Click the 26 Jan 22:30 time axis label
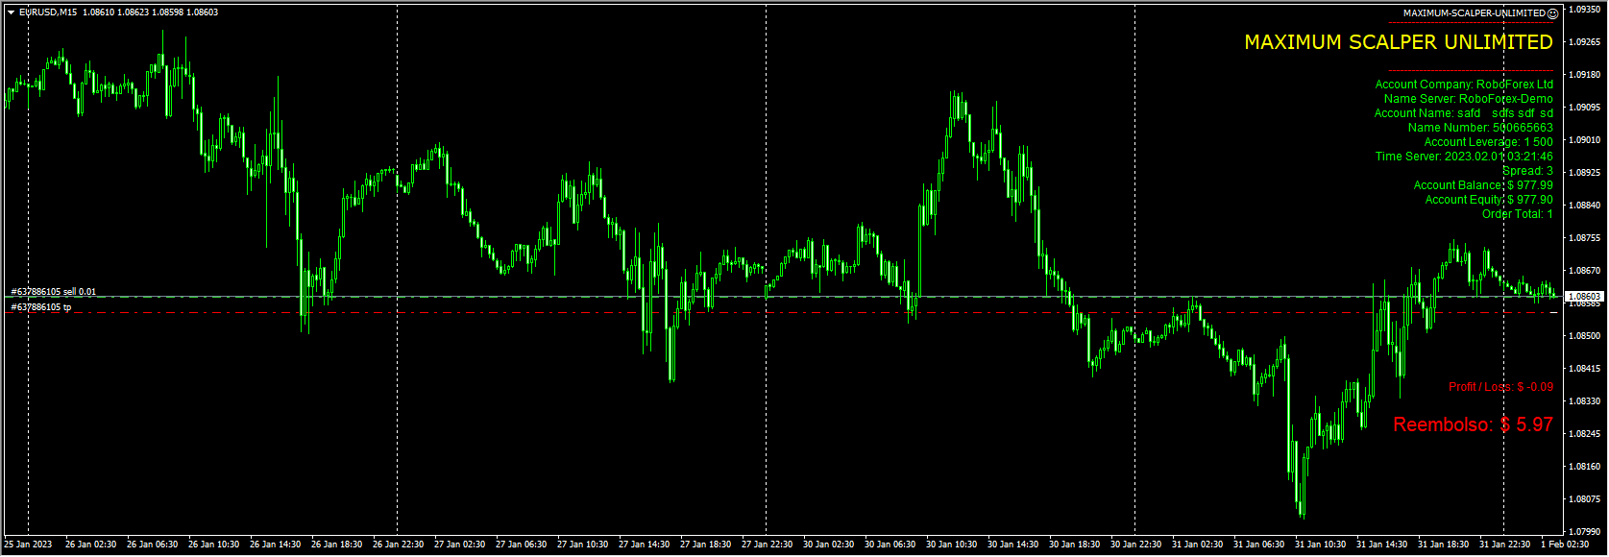This screenshot has height=557, width=1609. pyautogui.click(x=398, y=545)
